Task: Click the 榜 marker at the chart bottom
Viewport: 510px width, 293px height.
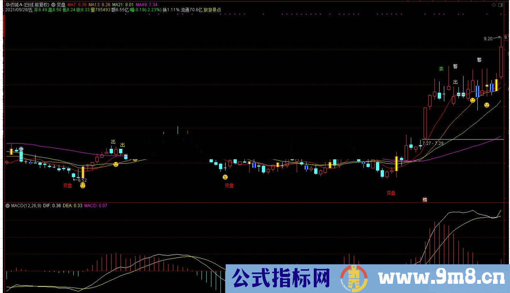Action: click(x=425, y=200)
